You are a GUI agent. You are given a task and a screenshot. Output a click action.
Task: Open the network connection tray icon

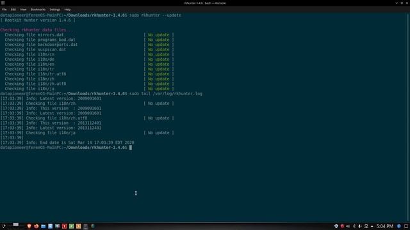pyautogui.click(x=366, y=226)
